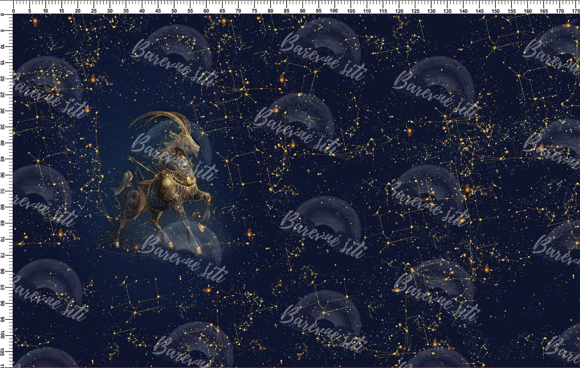Select the 125 label on the horizontal ruler
580x368 pixels.
415,11
